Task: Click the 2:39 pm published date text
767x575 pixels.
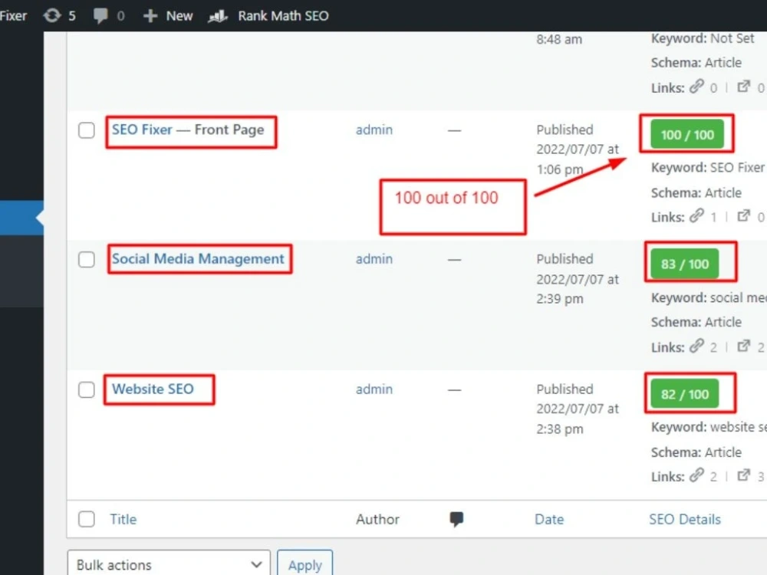Action: click(560, 299)
